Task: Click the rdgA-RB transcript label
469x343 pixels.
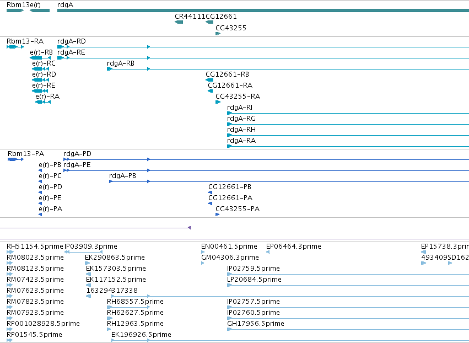Action: pos(121,63)
